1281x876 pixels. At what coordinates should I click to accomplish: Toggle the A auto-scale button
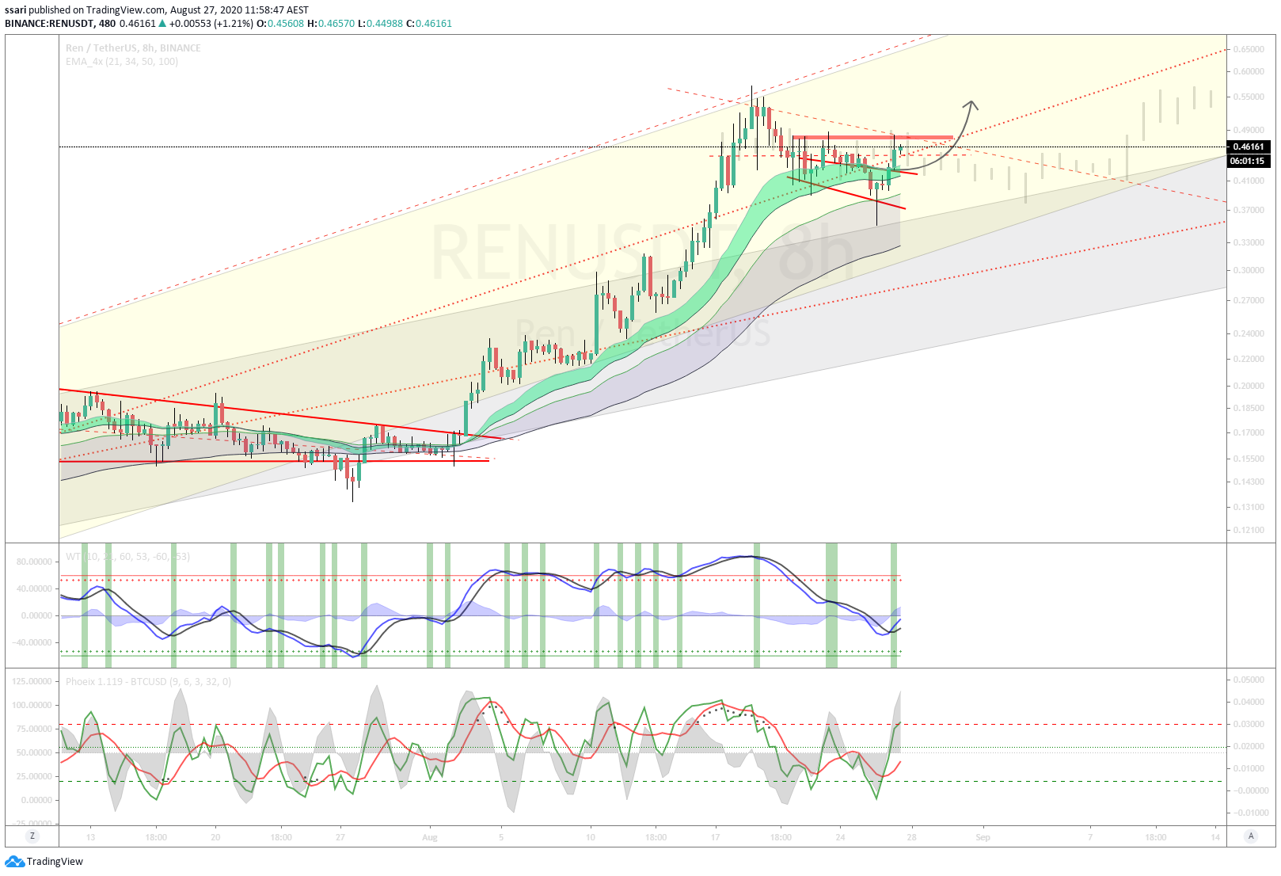1251,836
